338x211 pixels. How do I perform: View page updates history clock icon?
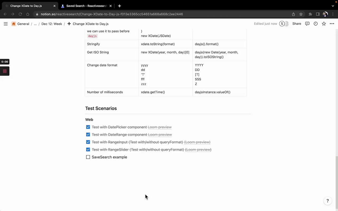pos(316,24)
